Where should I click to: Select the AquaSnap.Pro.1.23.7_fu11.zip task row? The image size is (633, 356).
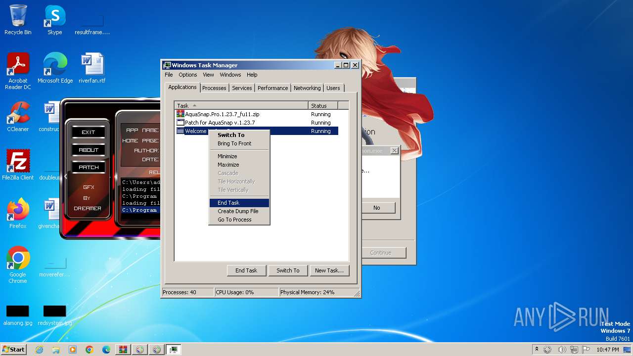[x=257, y=114]
